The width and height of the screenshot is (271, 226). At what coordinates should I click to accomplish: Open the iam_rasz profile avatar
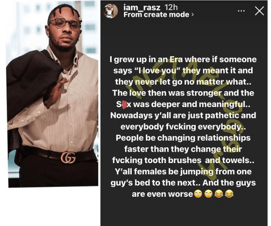[111, 11]
